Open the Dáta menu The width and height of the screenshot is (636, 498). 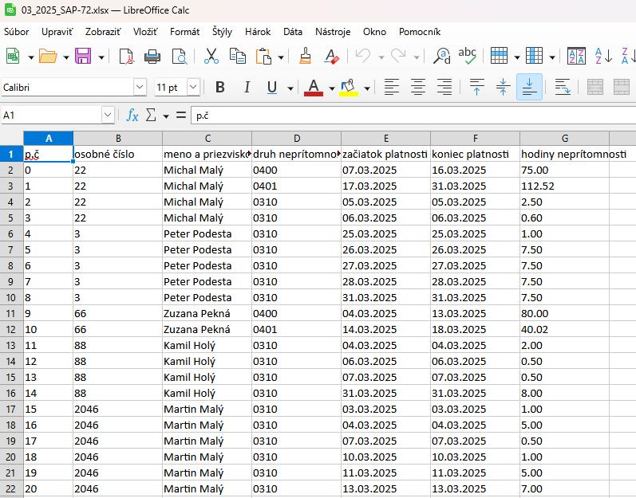(x=293, y=32)
